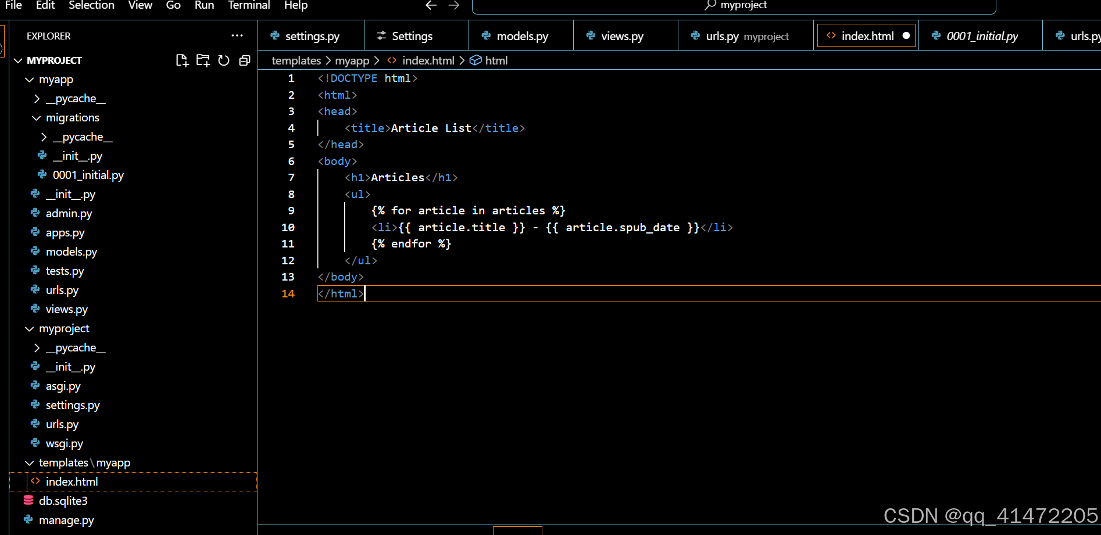Viewport: 1101px width, 535px height.
Task: Switch to the models.py tab
Action: coord(521,35)
